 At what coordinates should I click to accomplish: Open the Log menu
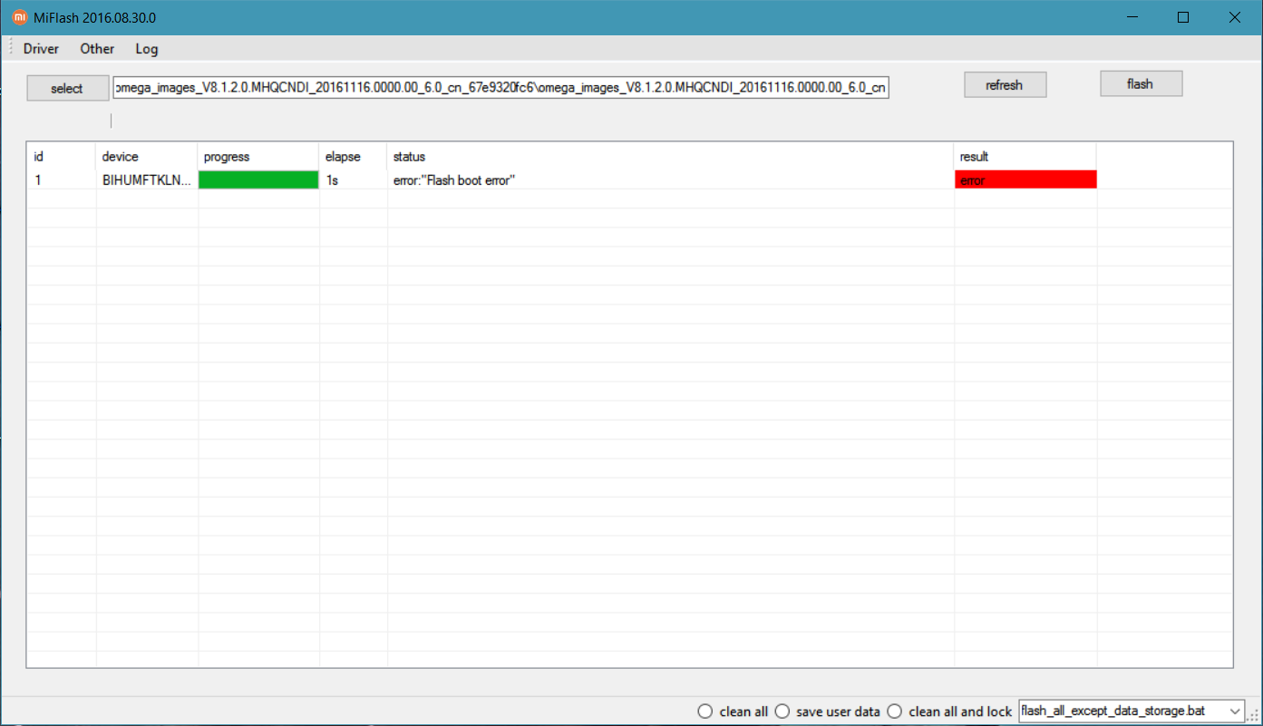click(147, 49)
